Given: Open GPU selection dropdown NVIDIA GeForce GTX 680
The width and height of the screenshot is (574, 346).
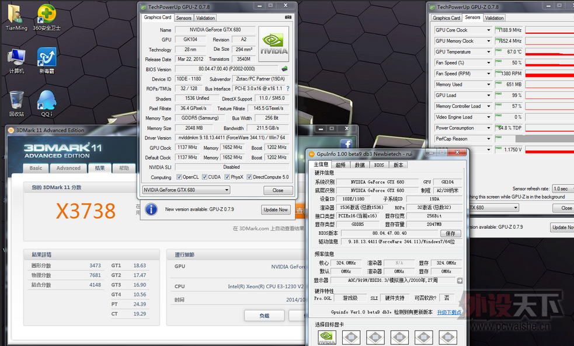Looking at the screenshot, I should (186, 190).
